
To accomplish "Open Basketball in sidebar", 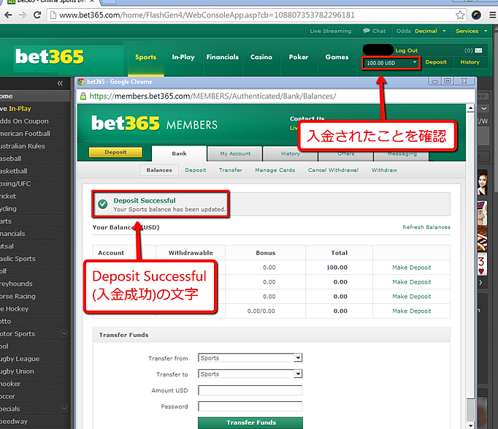I will point(35,171).
